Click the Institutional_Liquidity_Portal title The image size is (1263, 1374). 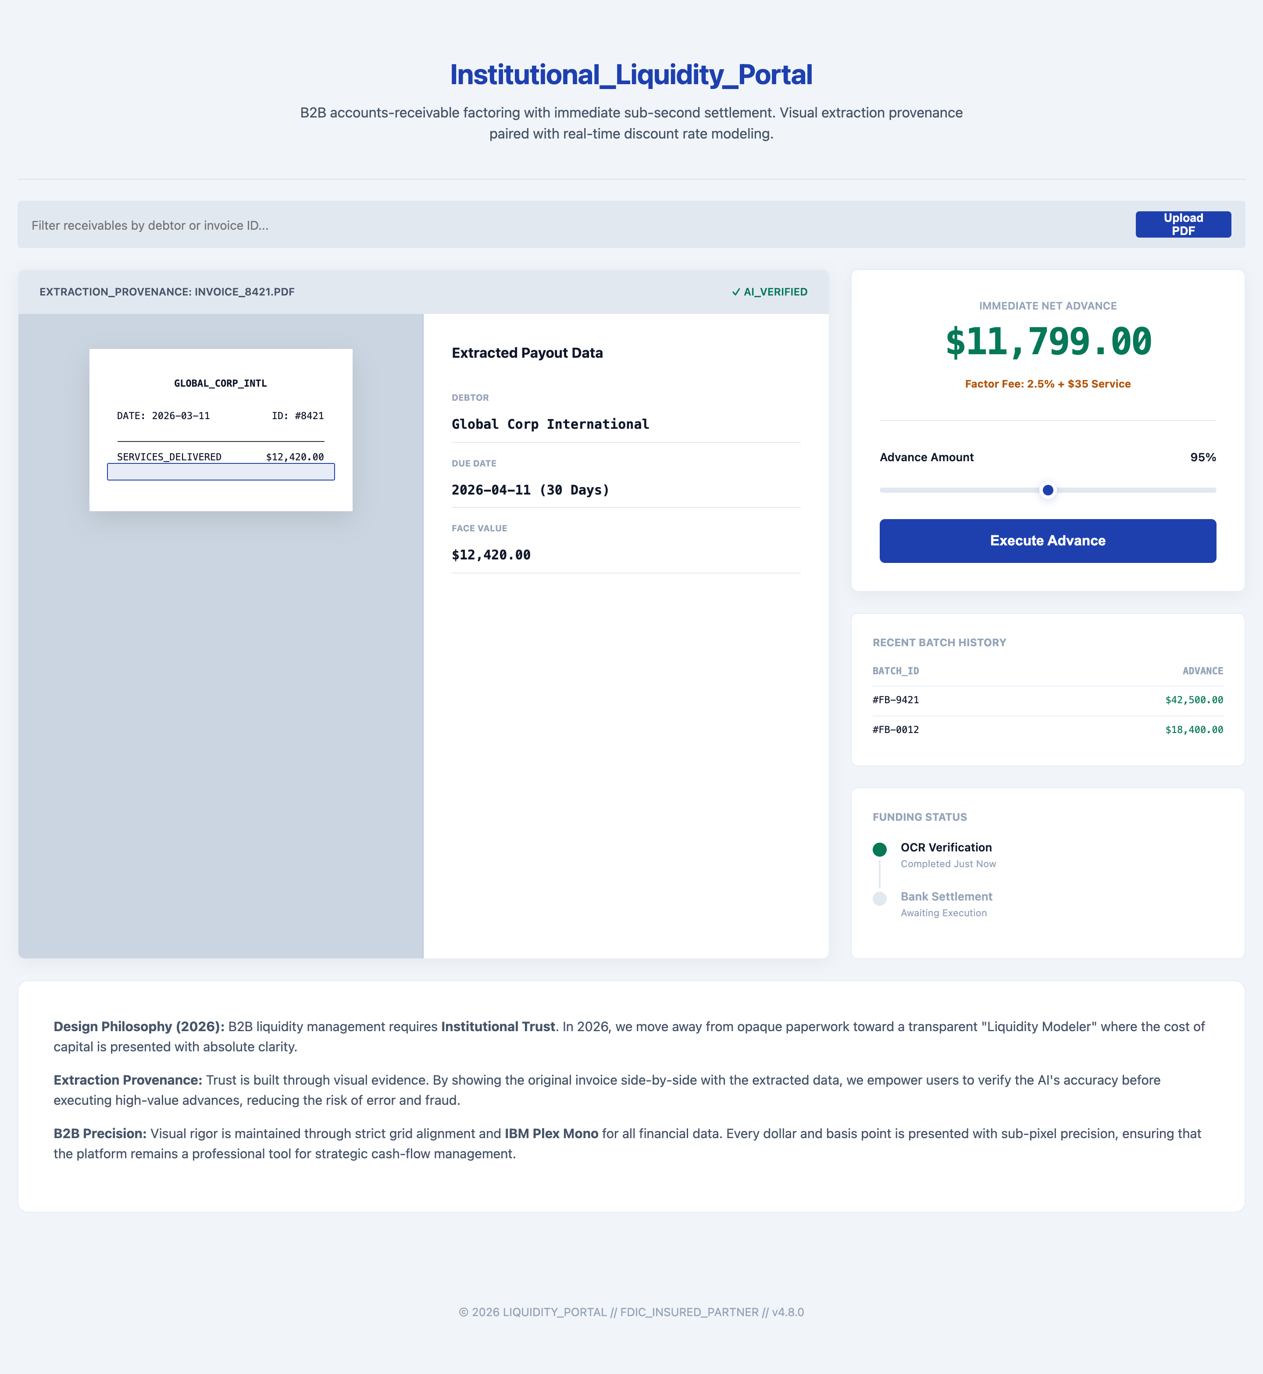631,75
